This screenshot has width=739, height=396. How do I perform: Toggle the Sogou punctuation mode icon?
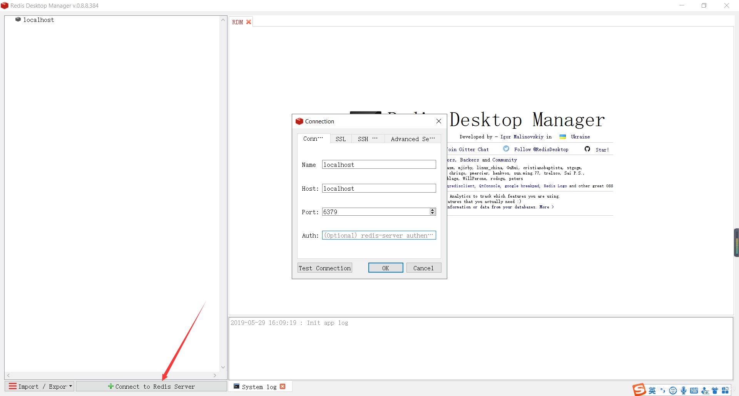[662, 391]
